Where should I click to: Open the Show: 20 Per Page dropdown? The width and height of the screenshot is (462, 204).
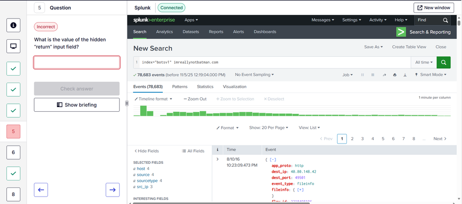click(x=269, y=128)
